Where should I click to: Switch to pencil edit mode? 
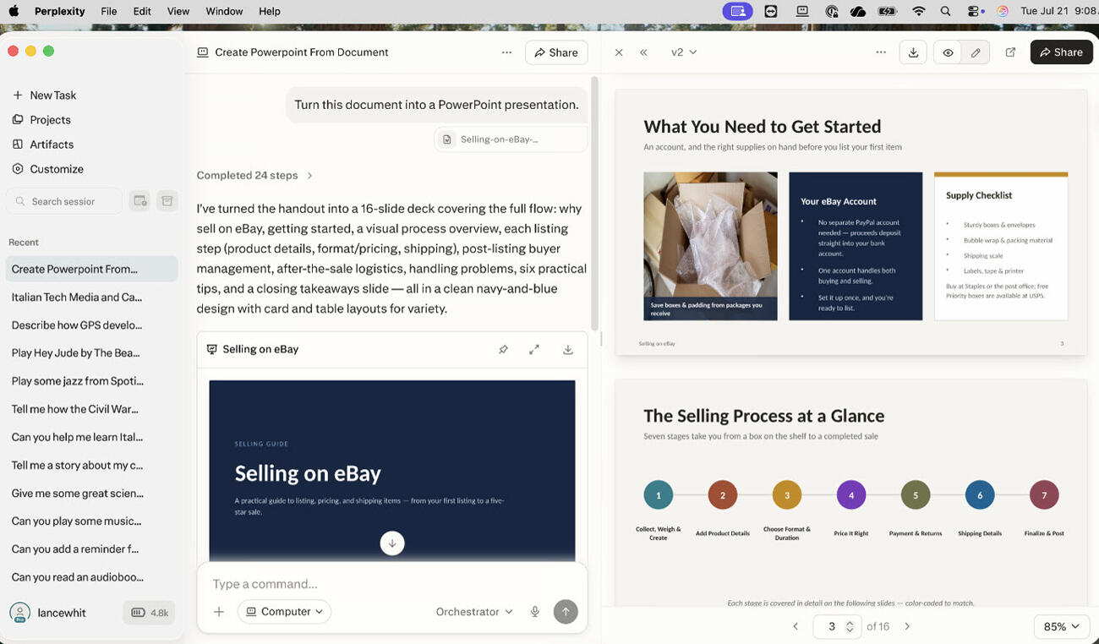tap(976, 52)
